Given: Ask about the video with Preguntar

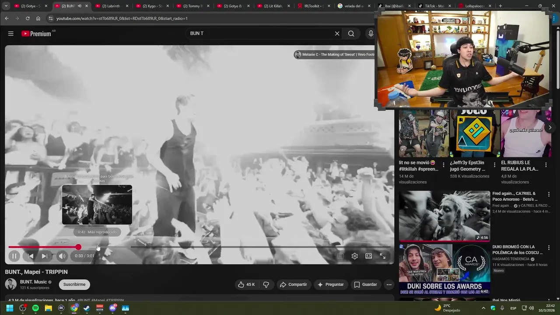Looking at the screenshot, I should (330, 284).
